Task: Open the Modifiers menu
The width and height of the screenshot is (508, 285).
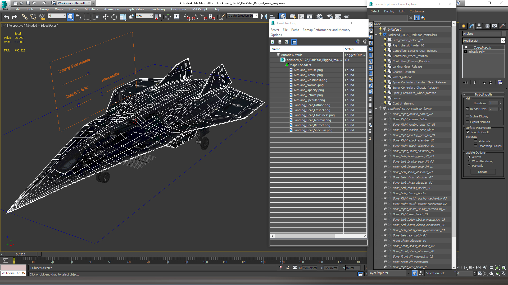Action: 91,9
